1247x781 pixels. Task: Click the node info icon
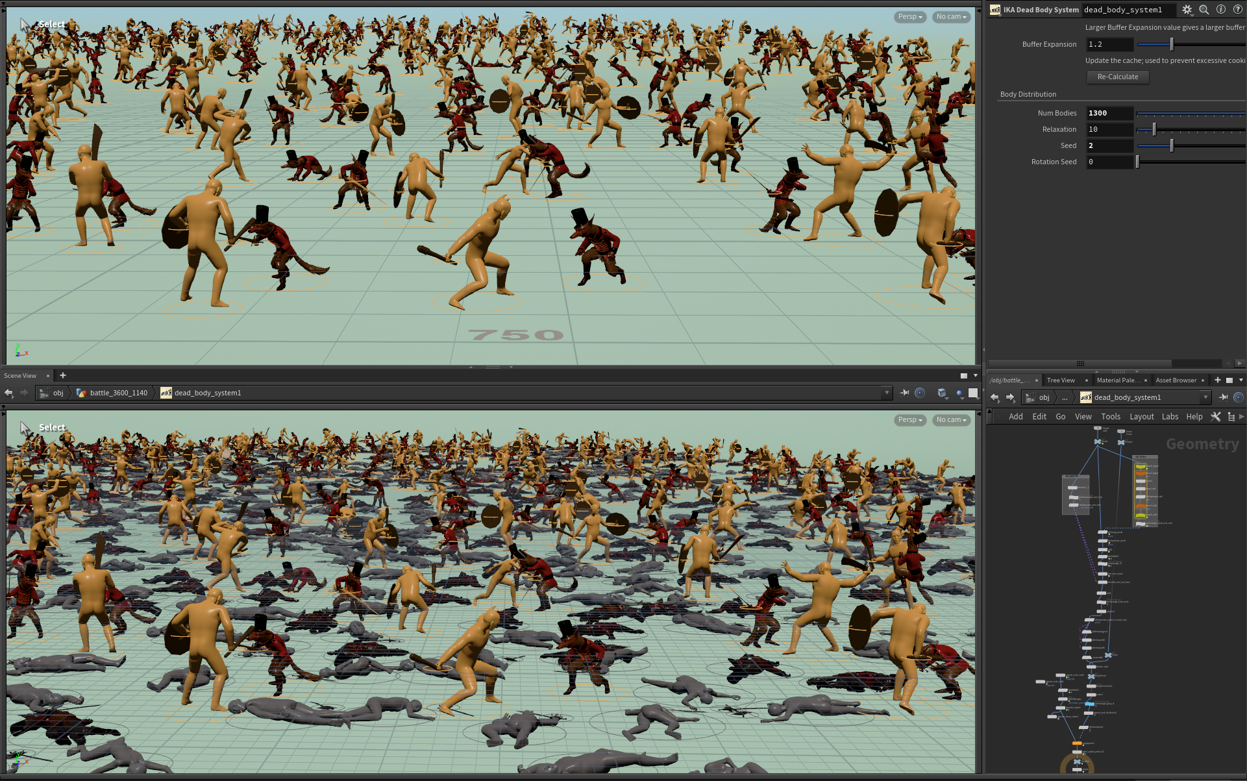(x=1220, y=10)
